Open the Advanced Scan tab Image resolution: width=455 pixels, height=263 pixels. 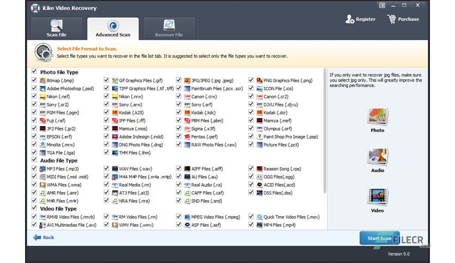tap(113, 28)
